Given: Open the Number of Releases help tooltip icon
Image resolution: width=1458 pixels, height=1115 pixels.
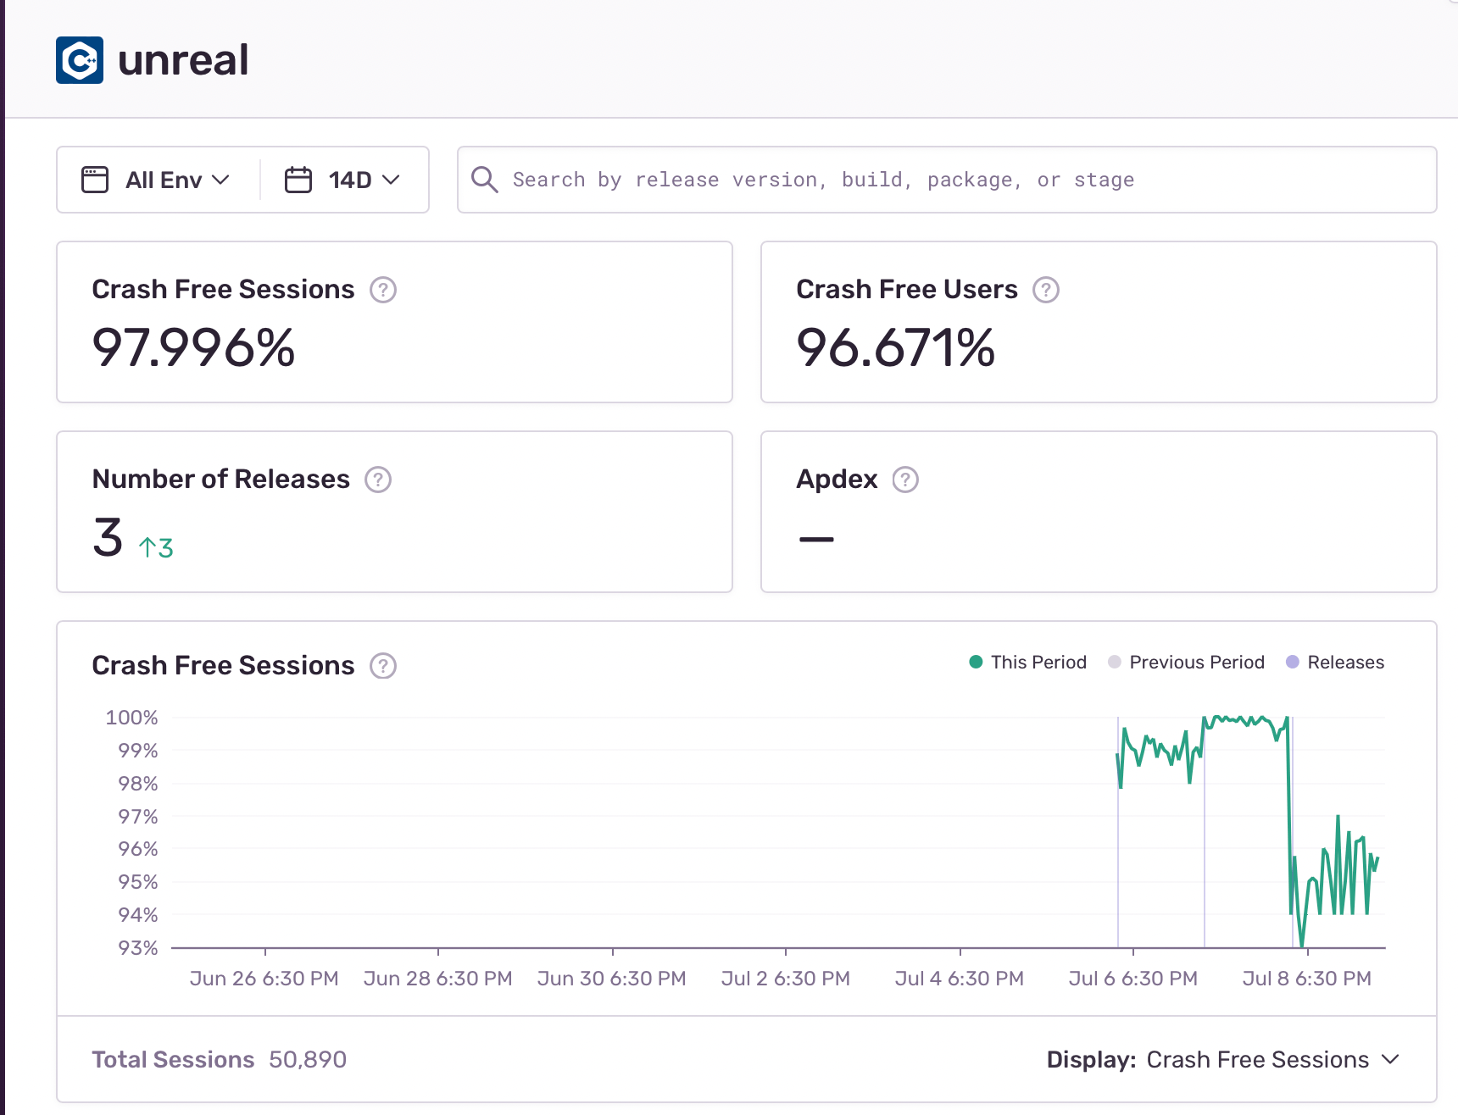Looking at the screenshot, I should click(378, 480).
